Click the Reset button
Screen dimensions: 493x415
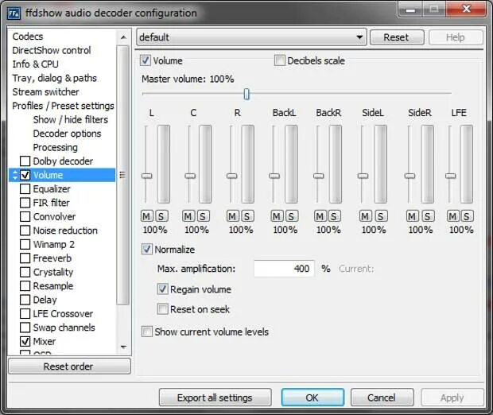(x=397, y=37)
